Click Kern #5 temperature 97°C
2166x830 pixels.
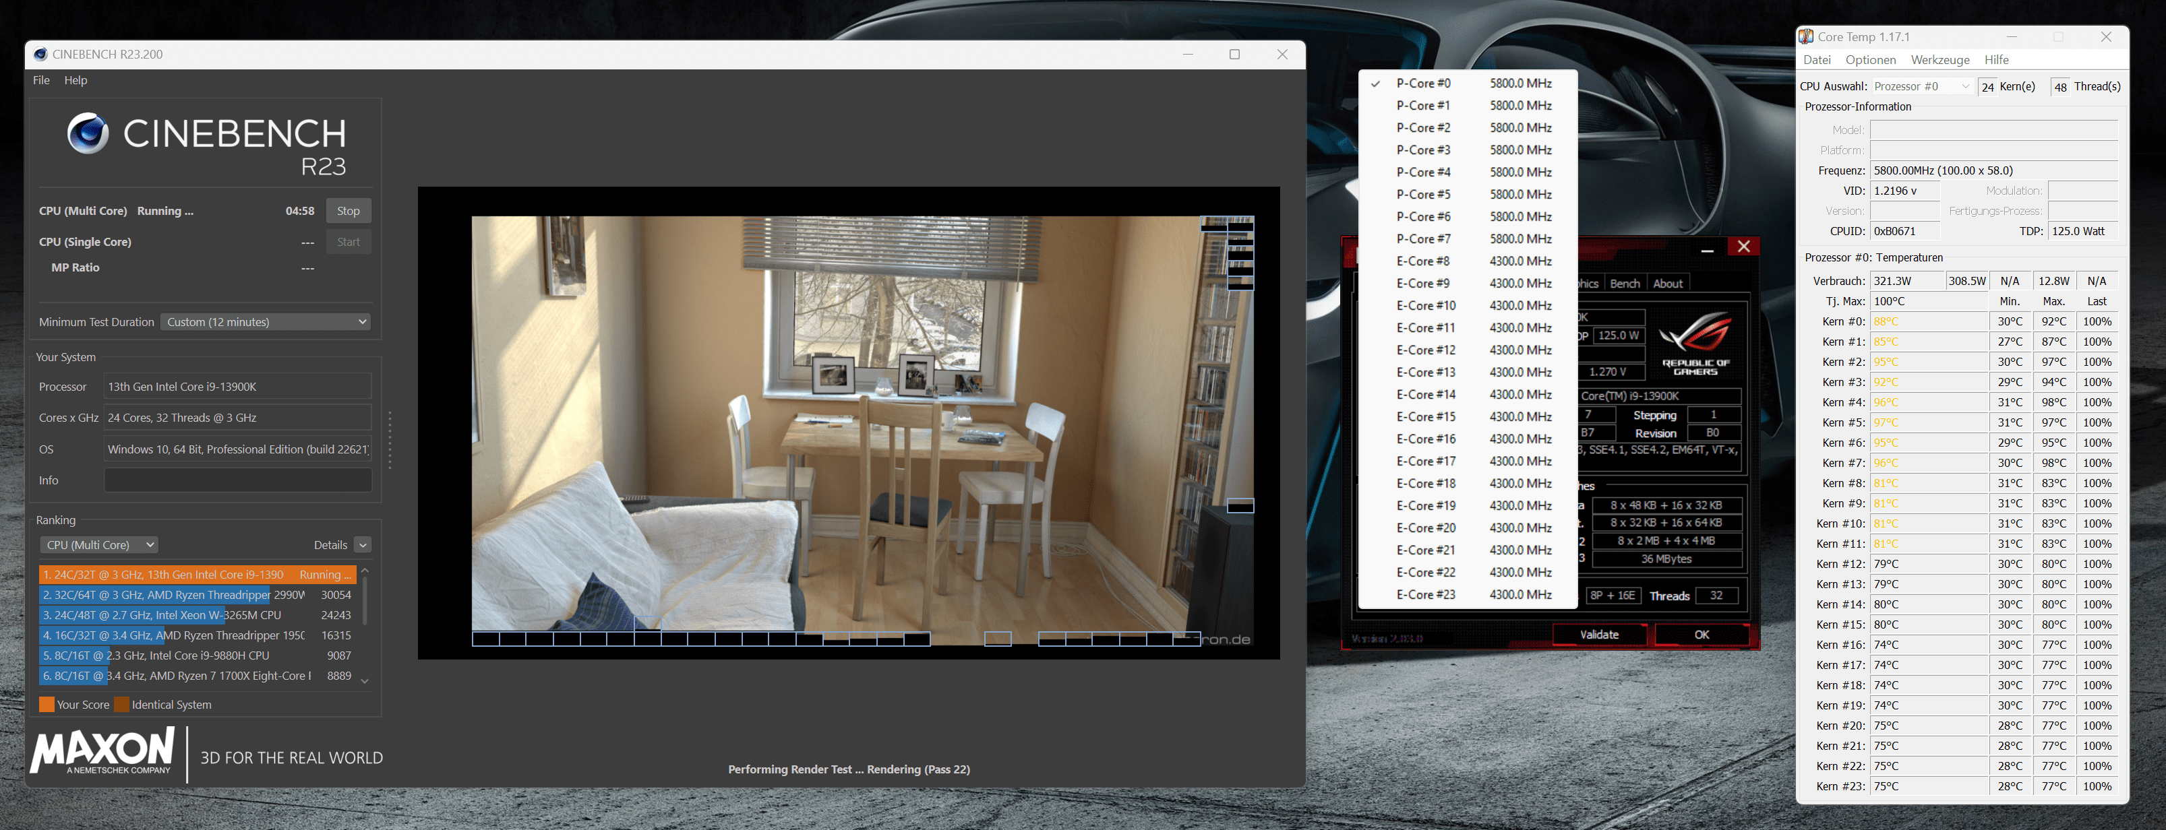click(x=1928, y=422)
